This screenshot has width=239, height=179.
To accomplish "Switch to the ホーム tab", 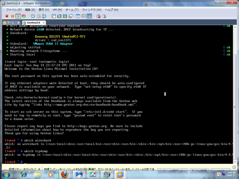I will (x=10, y=23).
